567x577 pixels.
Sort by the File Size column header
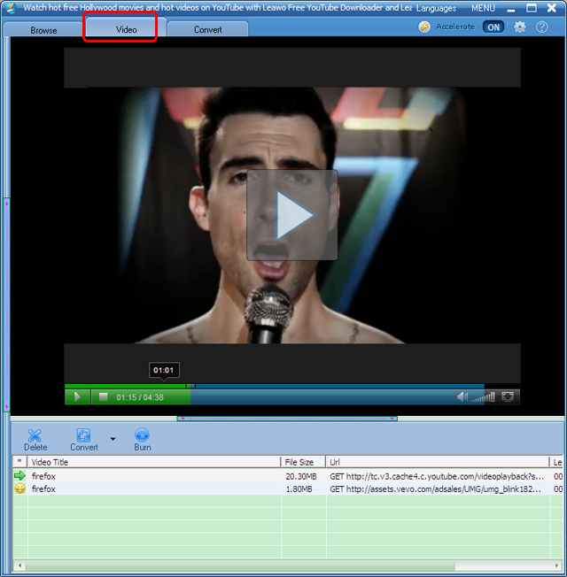click(x=304, y=462)
